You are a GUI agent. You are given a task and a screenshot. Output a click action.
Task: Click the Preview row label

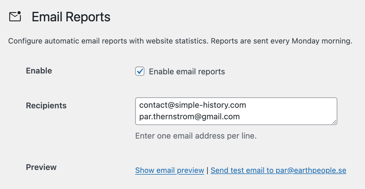41,167
